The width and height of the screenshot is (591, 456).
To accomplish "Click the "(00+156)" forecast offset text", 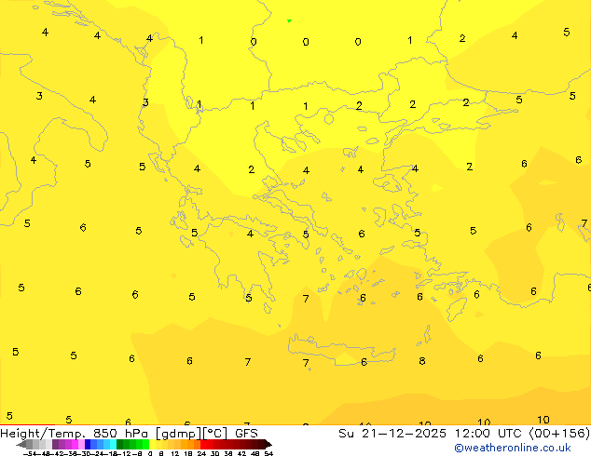I will [x=559, y=434].
